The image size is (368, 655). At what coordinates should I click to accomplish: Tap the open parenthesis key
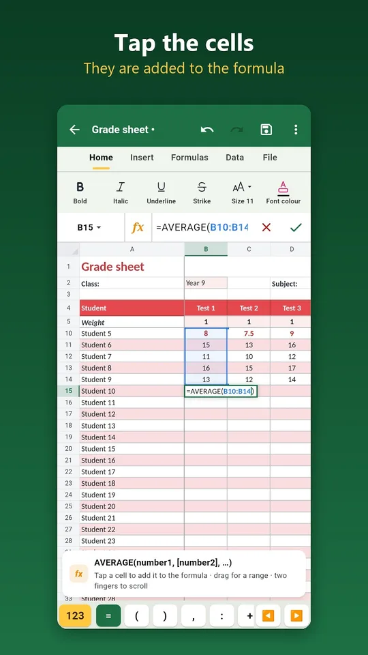[136, 615]
